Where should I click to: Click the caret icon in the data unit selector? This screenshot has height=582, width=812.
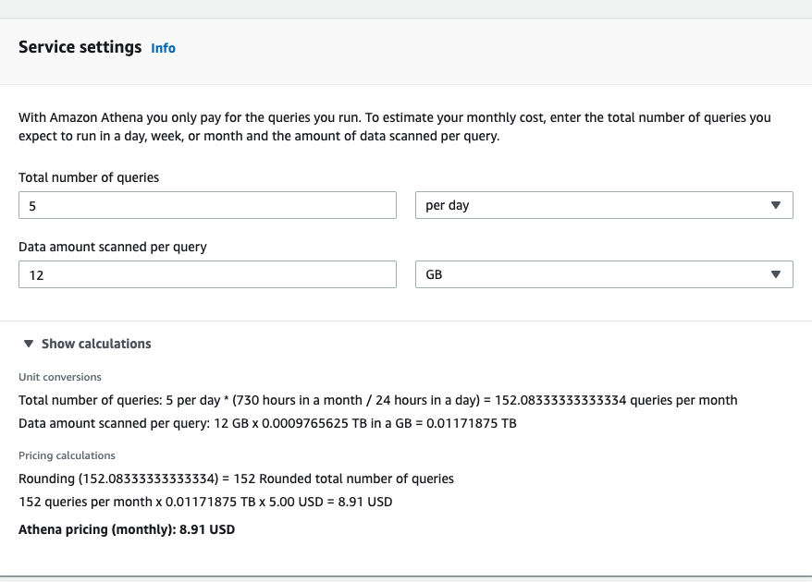pos(777,274)
